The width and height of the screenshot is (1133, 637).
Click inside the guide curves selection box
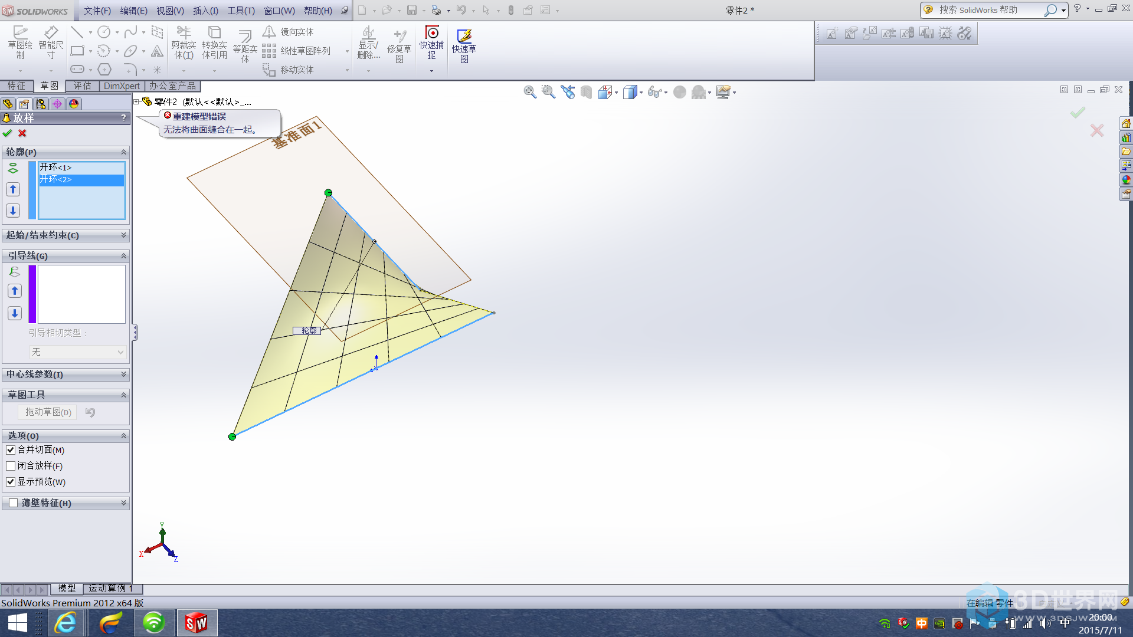(81, 294)
